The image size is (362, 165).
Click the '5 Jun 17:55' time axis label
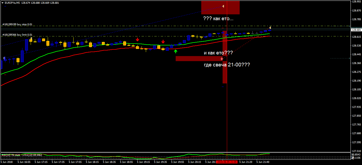pyautogui.click(x=75, y=162)
